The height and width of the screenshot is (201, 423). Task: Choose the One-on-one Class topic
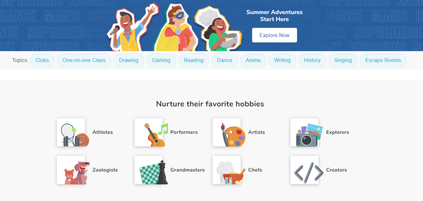coord(84,61)
